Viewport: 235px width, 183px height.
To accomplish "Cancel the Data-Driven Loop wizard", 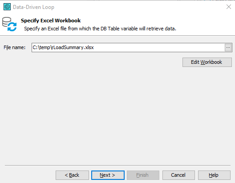I will [x=178, y=175].
